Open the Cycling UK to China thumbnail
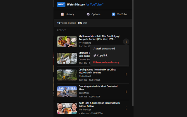The height and width of the screenshot is (117, 187). (67, 75)
